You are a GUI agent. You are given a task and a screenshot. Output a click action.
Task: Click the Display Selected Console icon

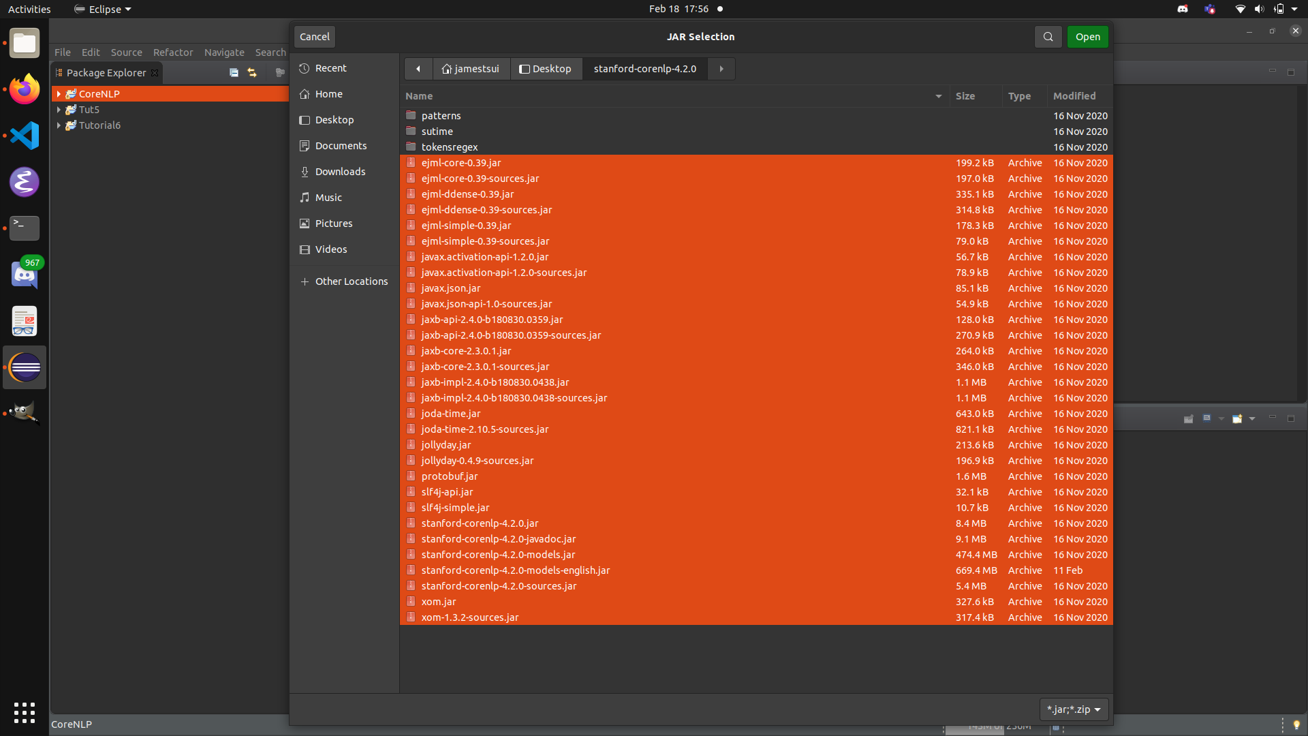tap(1206, 419)
